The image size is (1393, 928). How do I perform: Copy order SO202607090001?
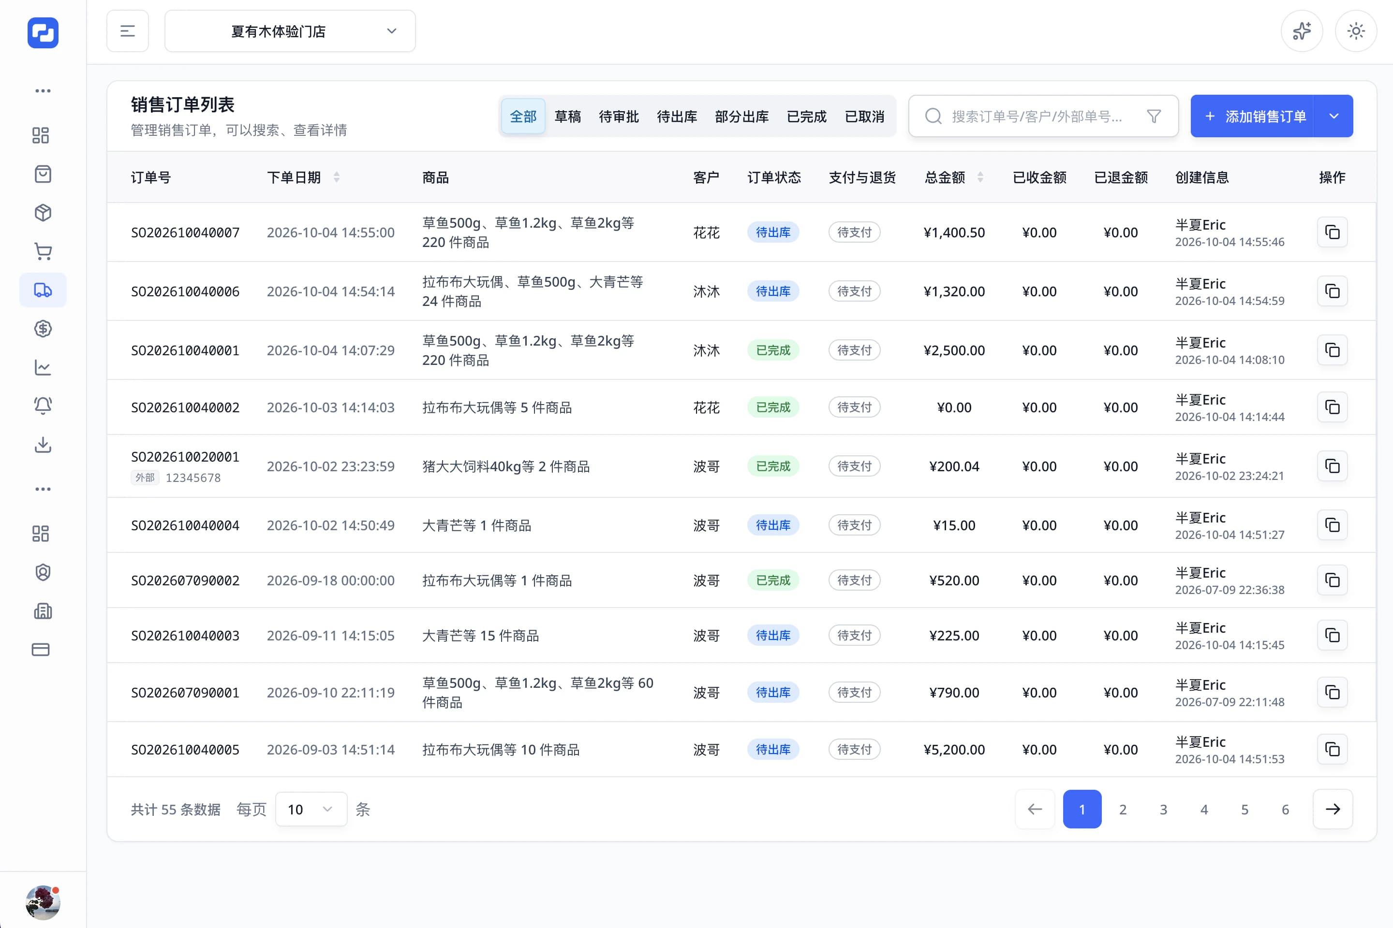click(x=1332, y=692)
